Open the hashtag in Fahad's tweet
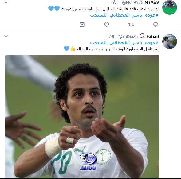 tap(124, 43)
